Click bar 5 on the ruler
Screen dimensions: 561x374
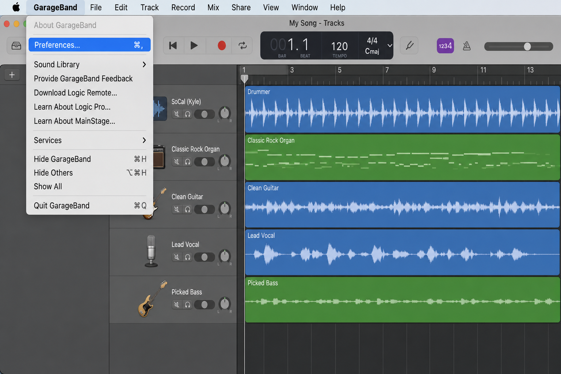coord(339,70)
